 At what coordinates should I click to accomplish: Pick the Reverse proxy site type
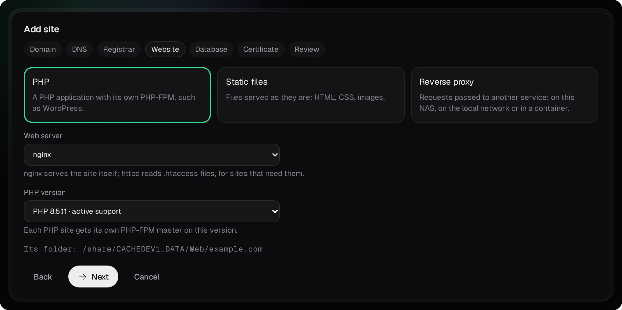tap(505, 95)
